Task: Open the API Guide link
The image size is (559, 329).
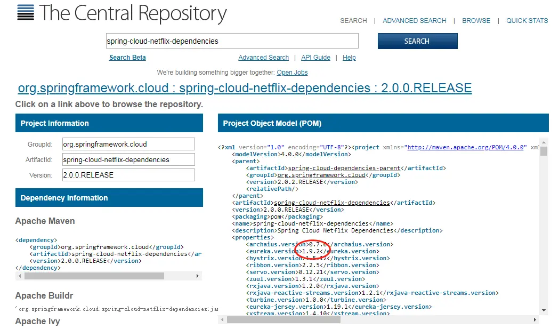Action: [x=315, y=58]
